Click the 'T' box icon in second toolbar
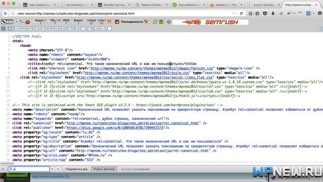The height and width of the screenshot is (182, 323). point(83,29)
